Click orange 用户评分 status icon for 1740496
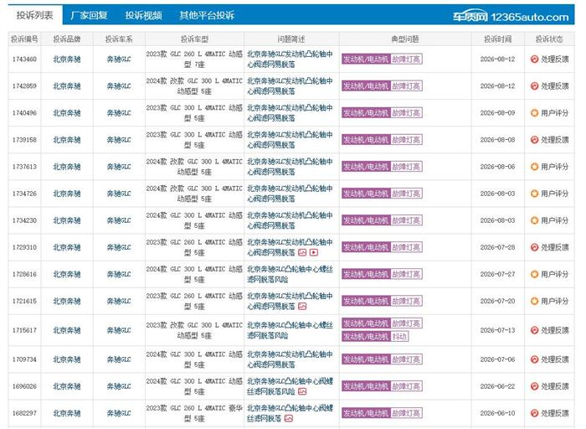Viewport: 586px width, 429px height. tap(534, 113)
